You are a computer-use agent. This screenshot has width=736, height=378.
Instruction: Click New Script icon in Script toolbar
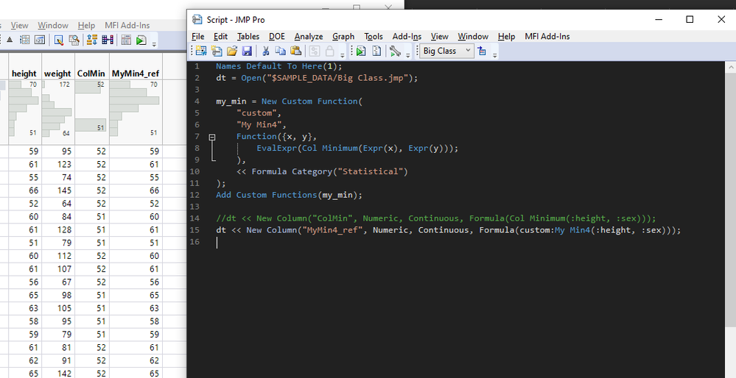coord(217,51)
